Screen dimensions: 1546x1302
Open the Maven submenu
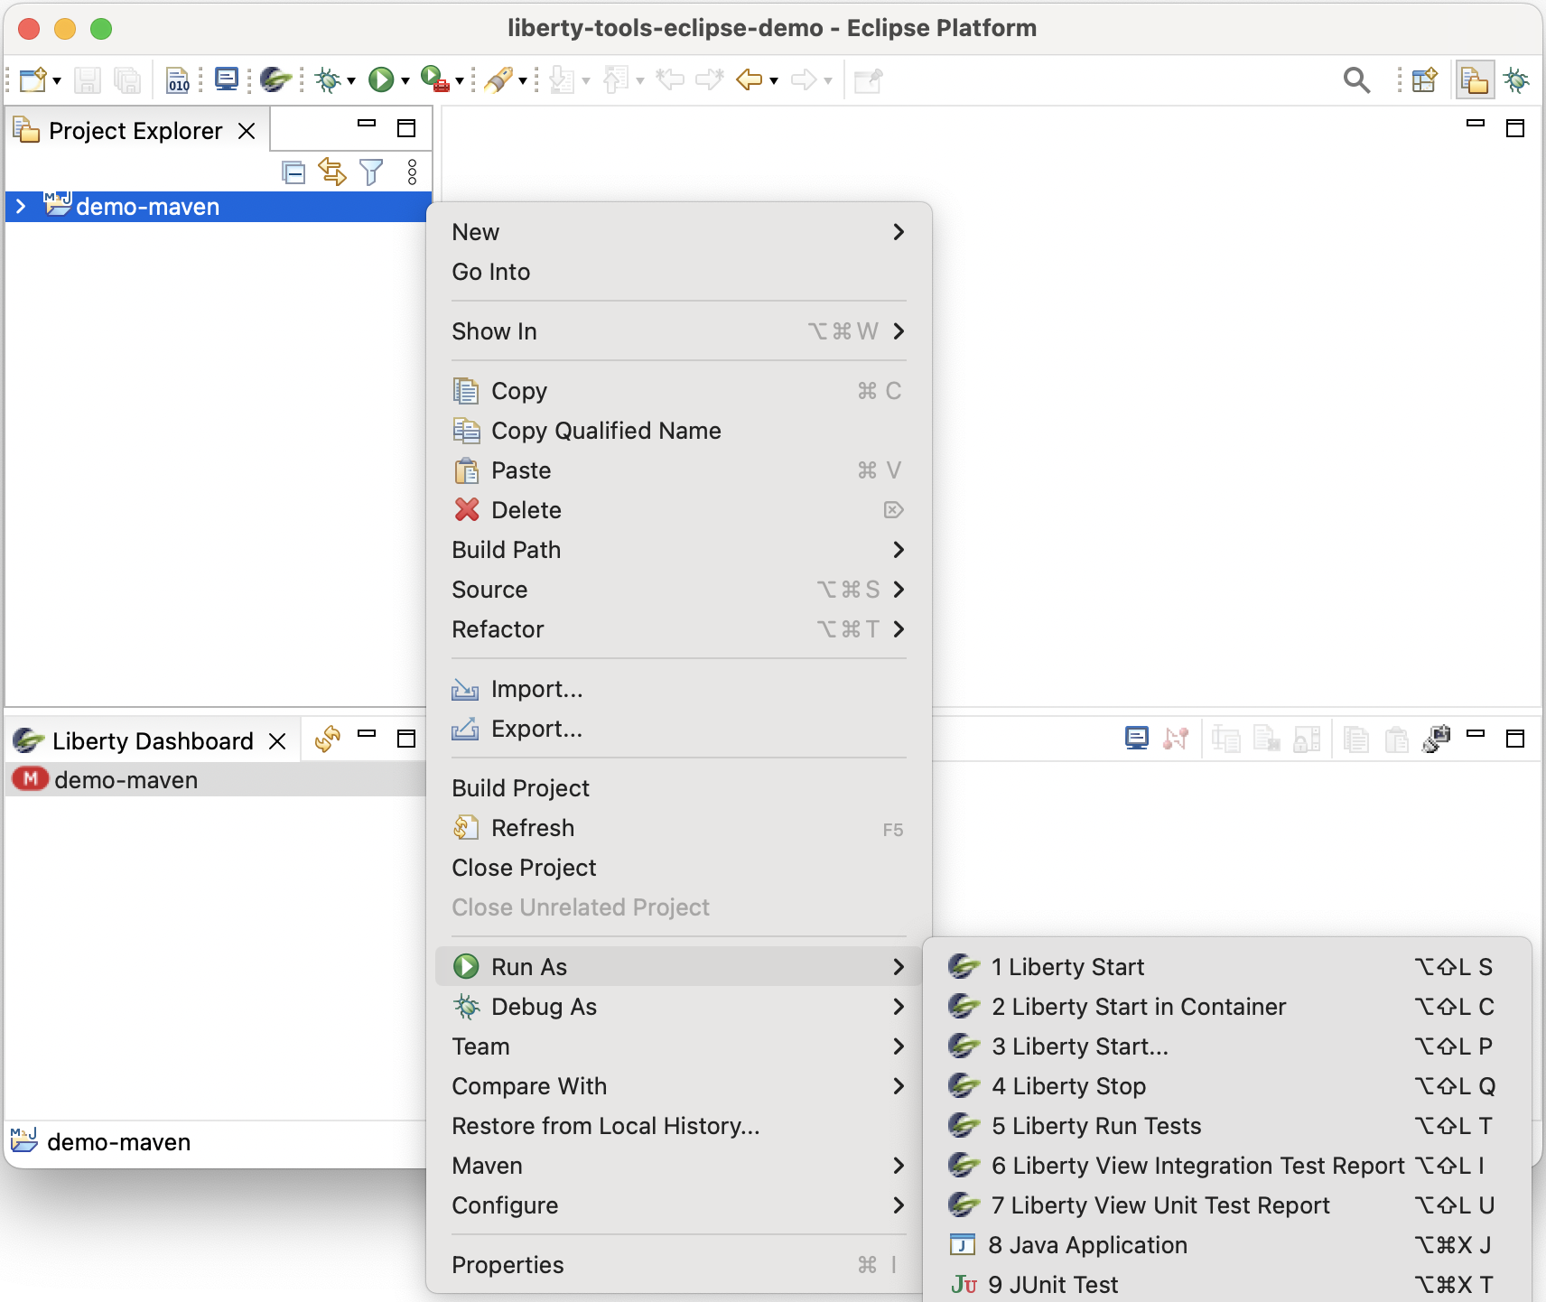(678, 1166)
